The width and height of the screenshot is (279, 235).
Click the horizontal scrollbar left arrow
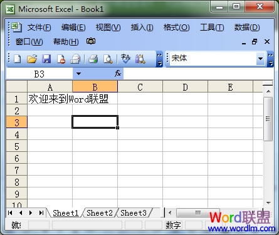tap(170, 212)
